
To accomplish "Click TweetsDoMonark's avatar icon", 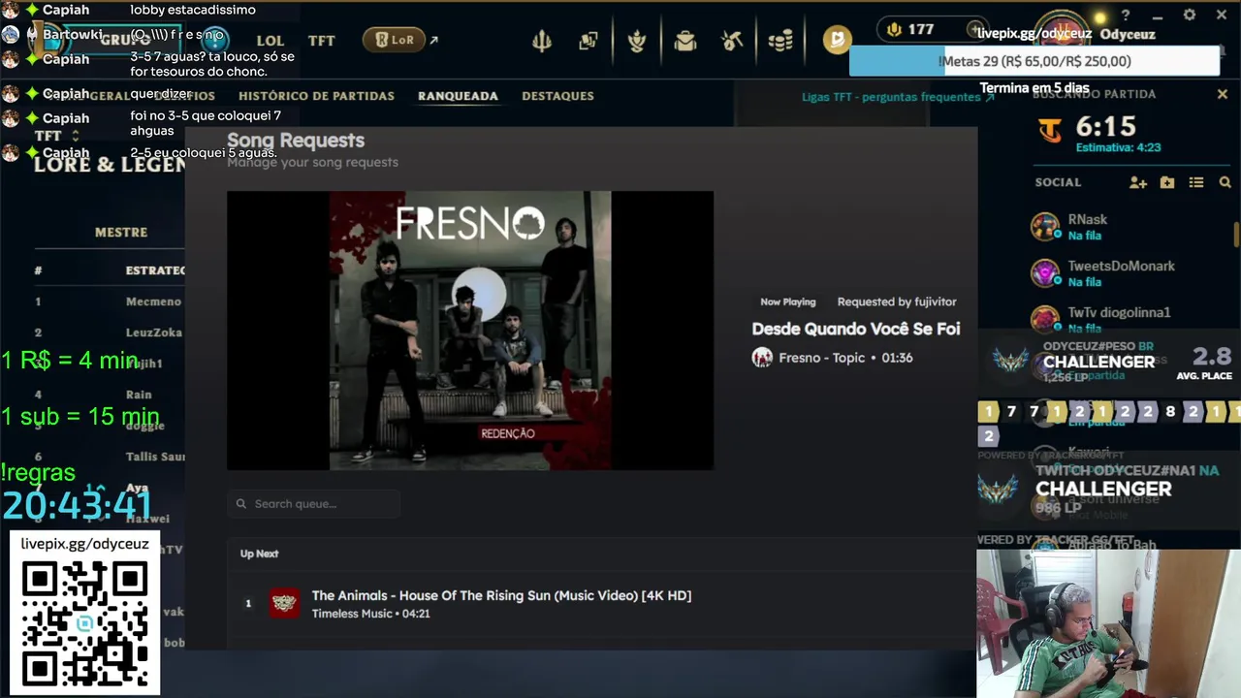I will point(1045,273).
